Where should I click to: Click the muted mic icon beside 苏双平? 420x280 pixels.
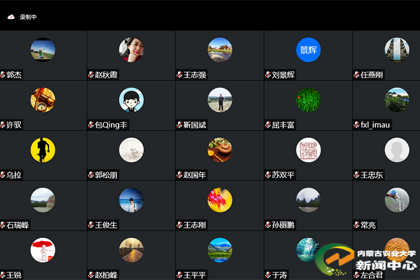[268, 175]
